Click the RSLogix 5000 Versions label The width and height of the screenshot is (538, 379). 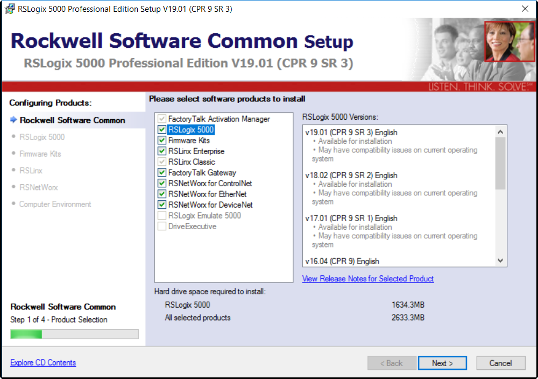(340, 117)
